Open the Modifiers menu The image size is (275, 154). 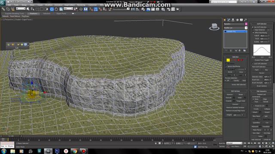coord(49,5)
